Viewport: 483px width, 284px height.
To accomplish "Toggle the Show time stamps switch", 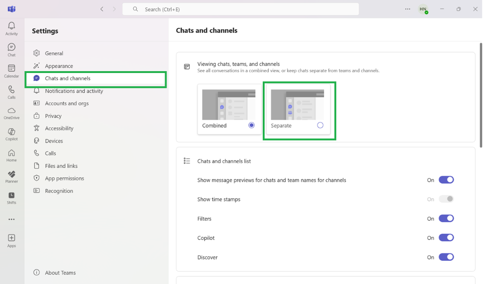I will (x=446, y=199).
